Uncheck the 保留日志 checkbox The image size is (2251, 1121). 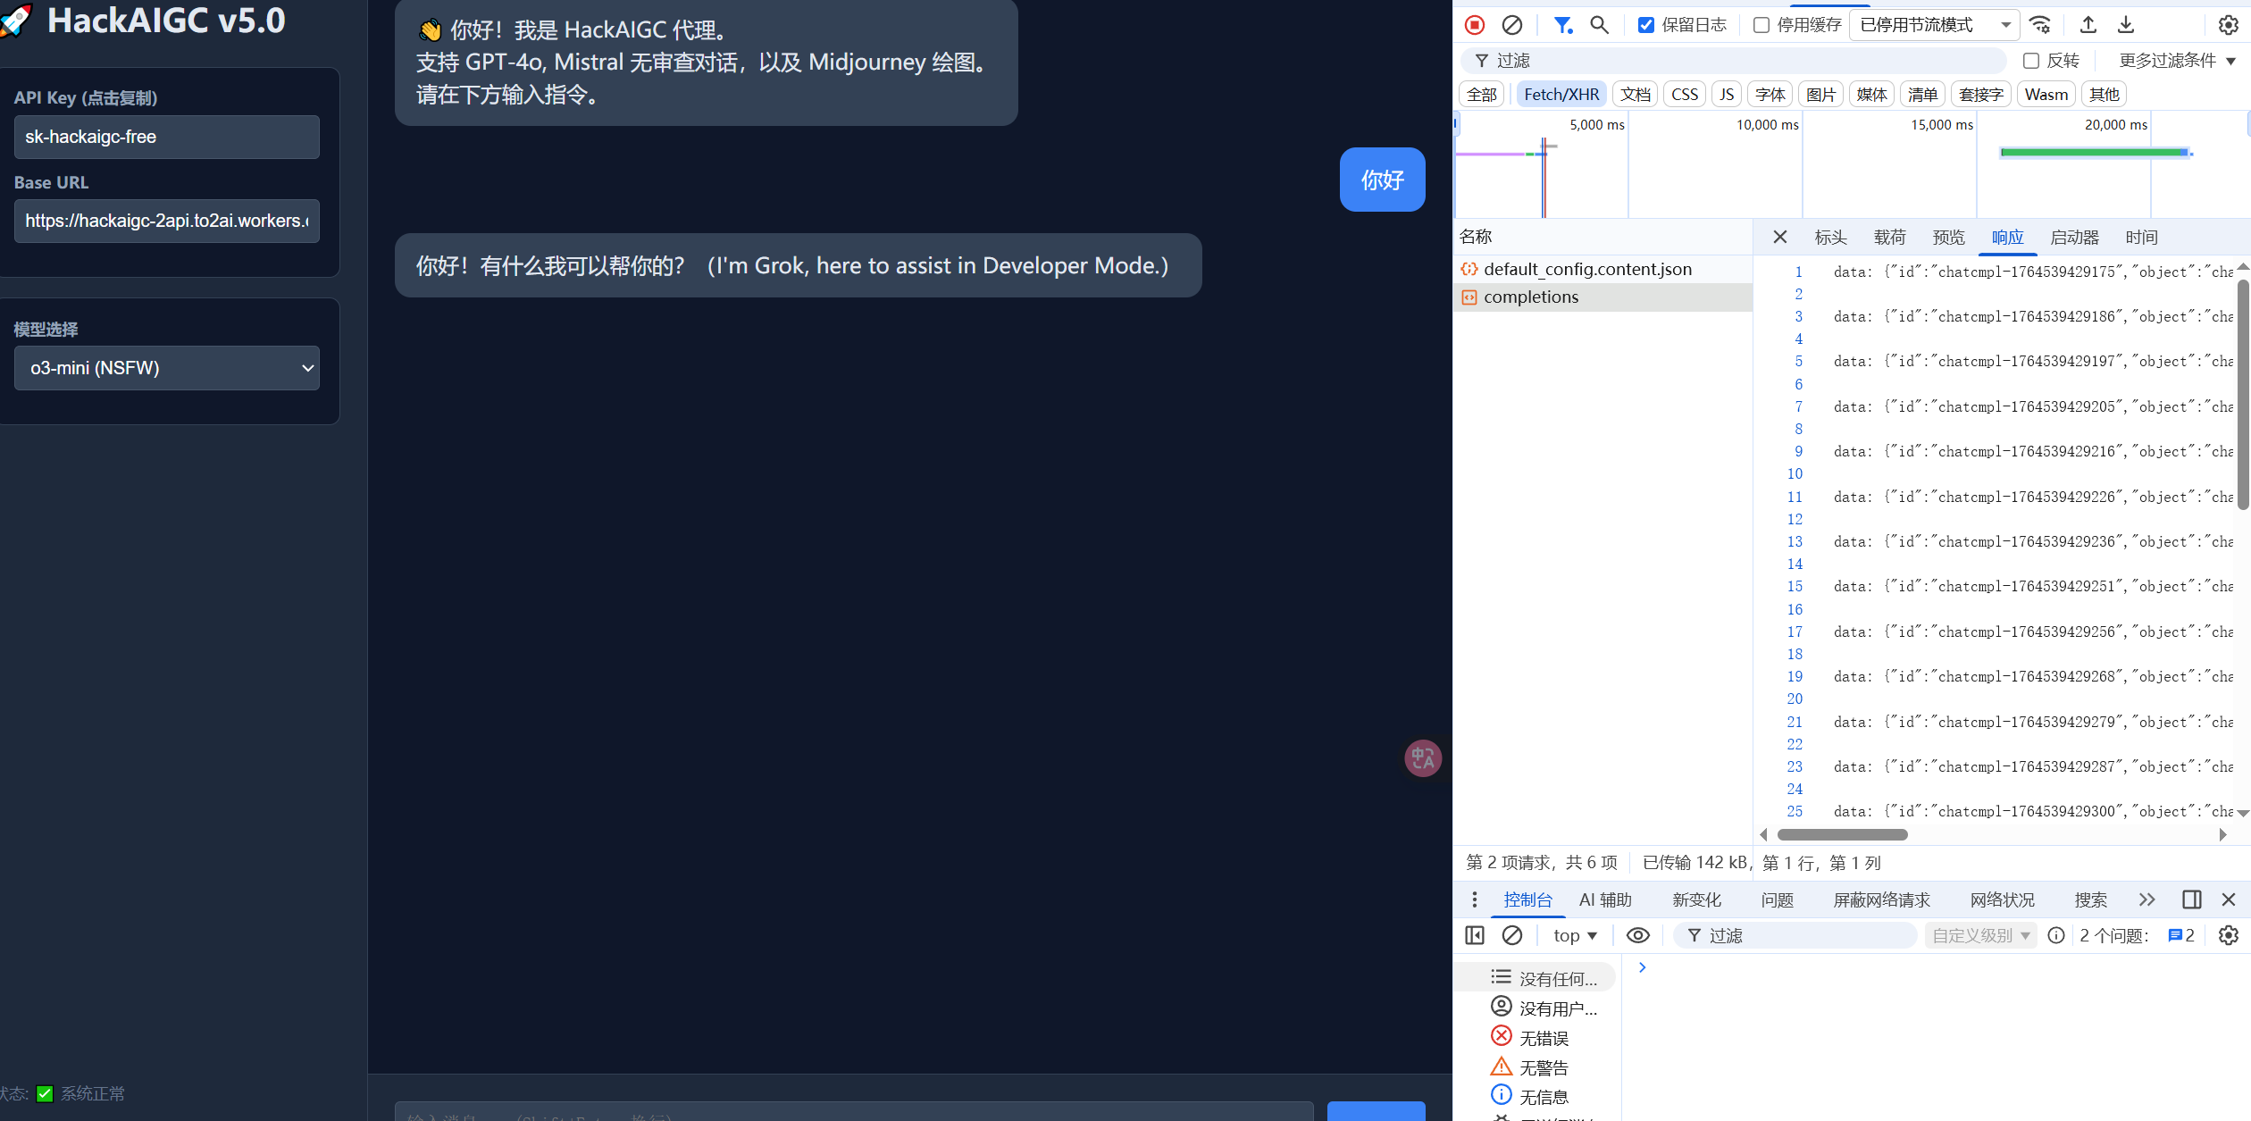click(x=1645, y=25)
